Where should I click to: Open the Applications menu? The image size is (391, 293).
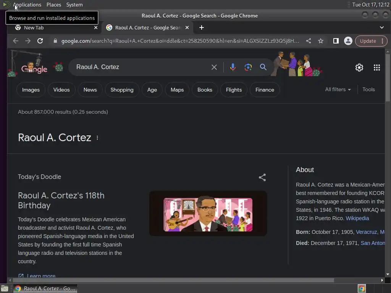[x=27, y=5]
